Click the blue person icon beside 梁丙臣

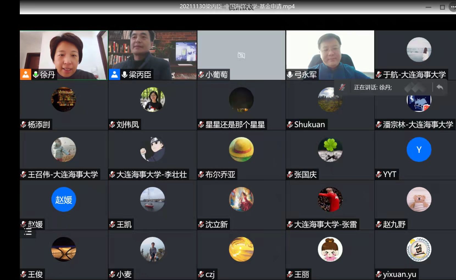[114, 75]
